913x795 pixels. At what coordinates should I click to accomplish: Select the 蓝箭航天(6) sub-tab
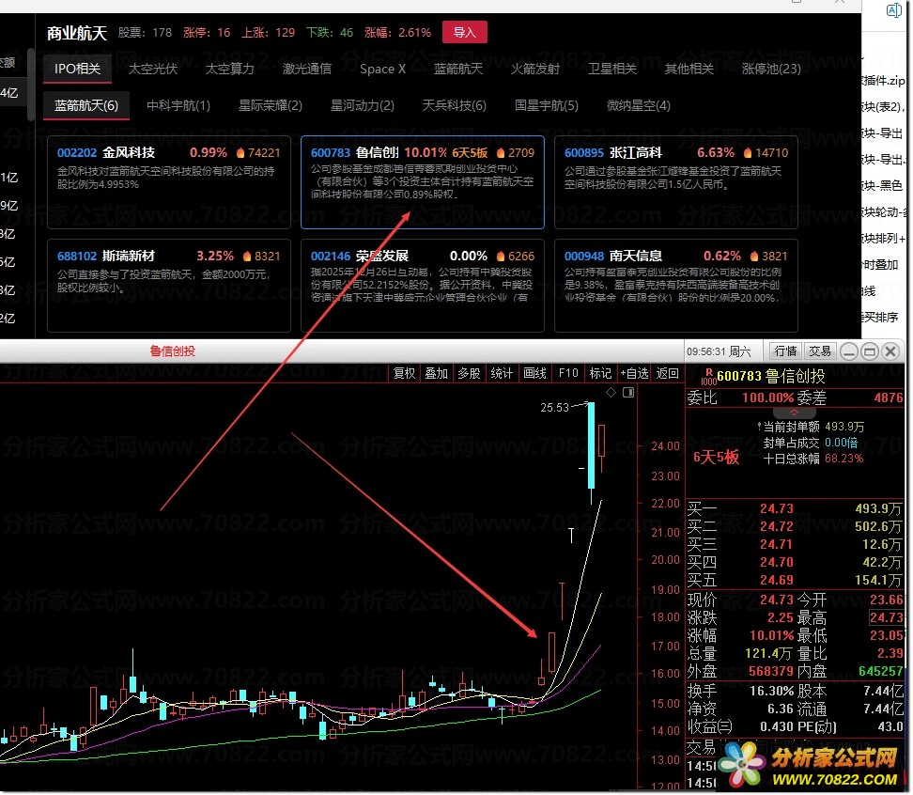click(86, 105)
